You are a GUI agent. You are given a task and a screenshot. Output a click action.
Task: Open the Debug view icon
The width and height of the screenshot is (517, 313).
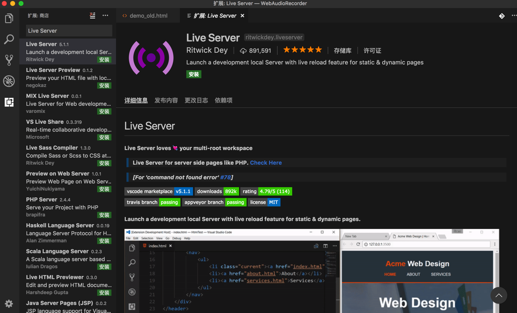tap(9, 81)
